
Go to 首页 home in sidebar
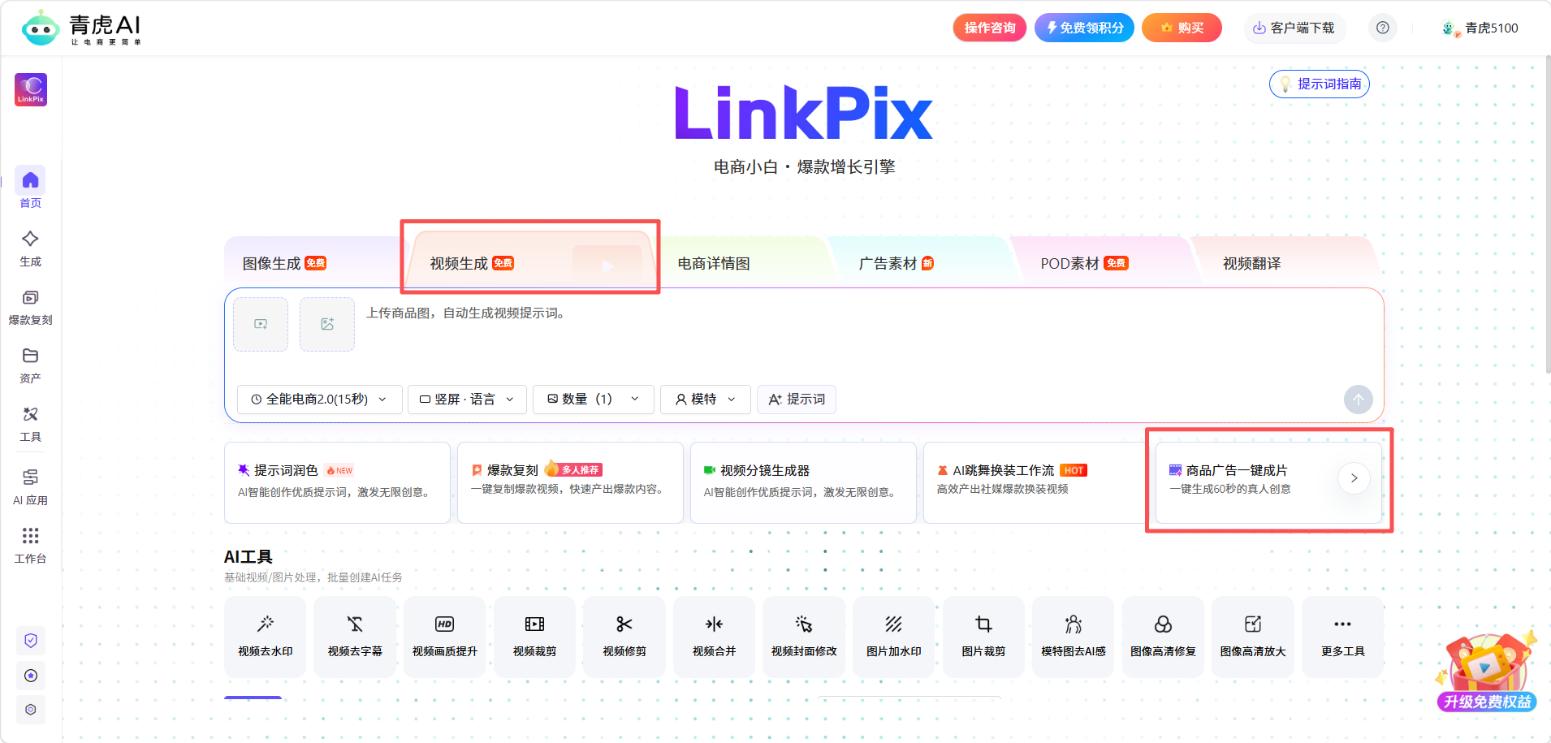click(30, 188)
